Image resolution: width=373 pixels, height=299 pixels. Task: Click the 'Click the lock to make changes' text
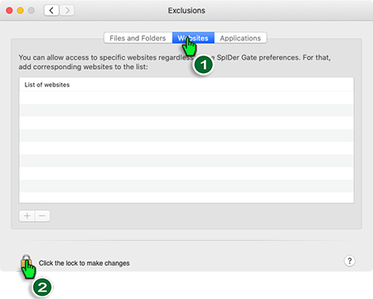(x=84, y=263)
